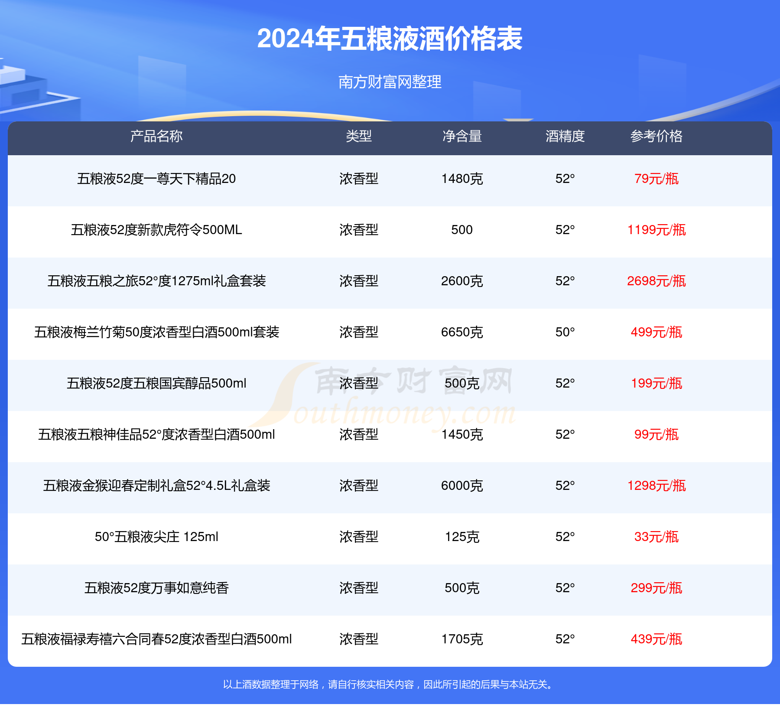Click the 1199元/瓶 price

coord(656,230)
